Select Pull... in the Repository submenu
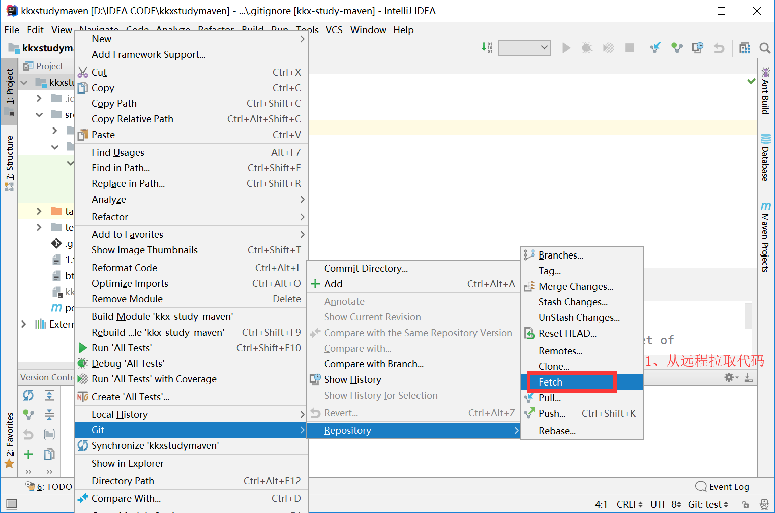The width and height of the screenshot is (775, 513). [582, 398]
